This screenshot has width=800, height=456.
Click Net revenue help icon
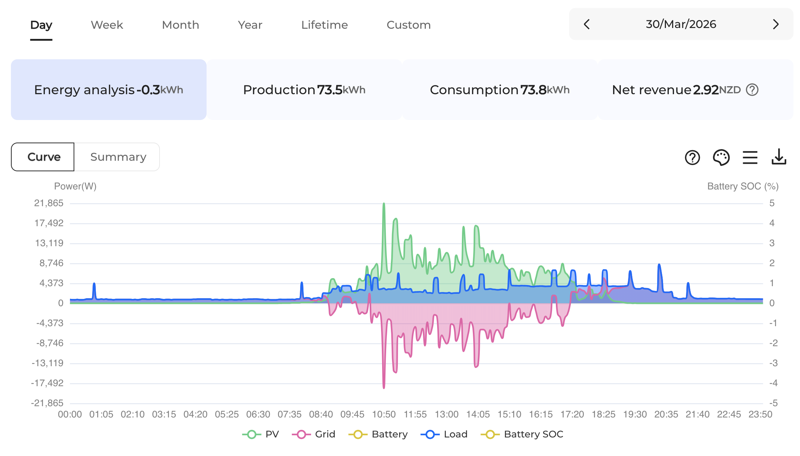click(752, 89)
